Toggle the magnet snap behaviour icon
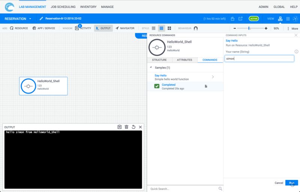The image size is (300, 192). point(195,28)
